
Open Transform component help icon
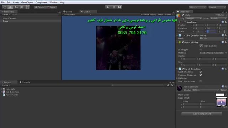(223, 22)
